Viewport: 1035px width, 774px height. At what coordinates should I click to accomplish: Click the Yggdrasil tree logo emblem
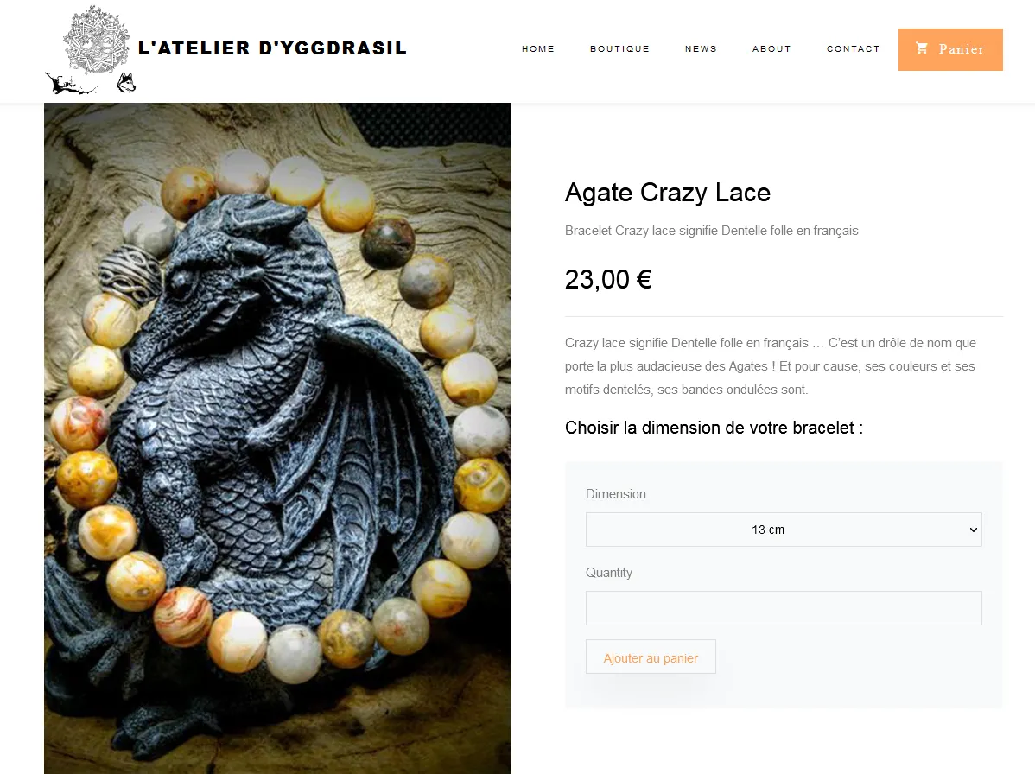point(97,40)
